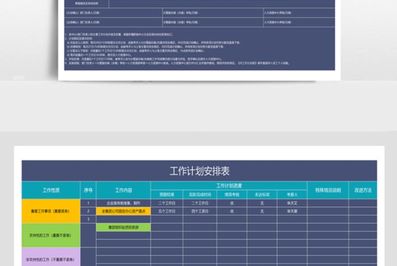Click the 绩效考核 sub-header cell

point(231,195)
